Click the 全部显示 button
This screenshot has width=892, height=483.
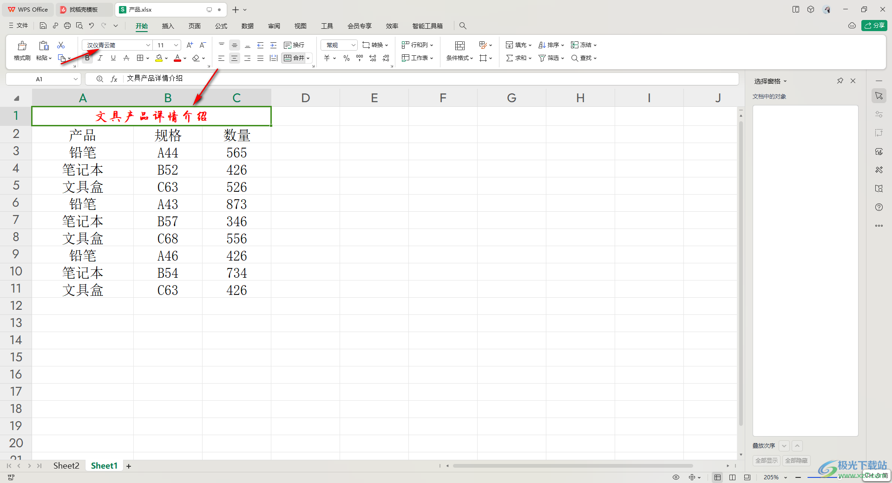coord(767,461)
